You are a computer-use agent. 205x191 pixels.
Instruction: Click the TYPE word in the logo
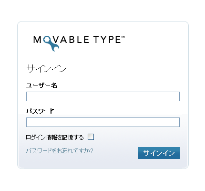coord(107,40)
